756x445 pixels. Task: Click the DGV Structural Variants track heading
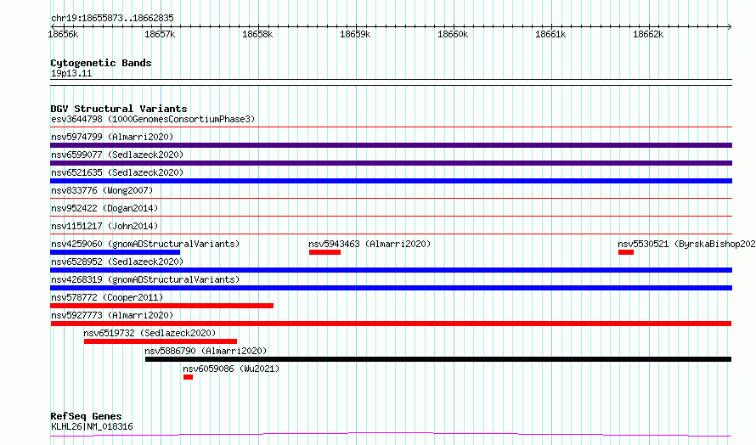pyautogui.click(x=119, y=109)
